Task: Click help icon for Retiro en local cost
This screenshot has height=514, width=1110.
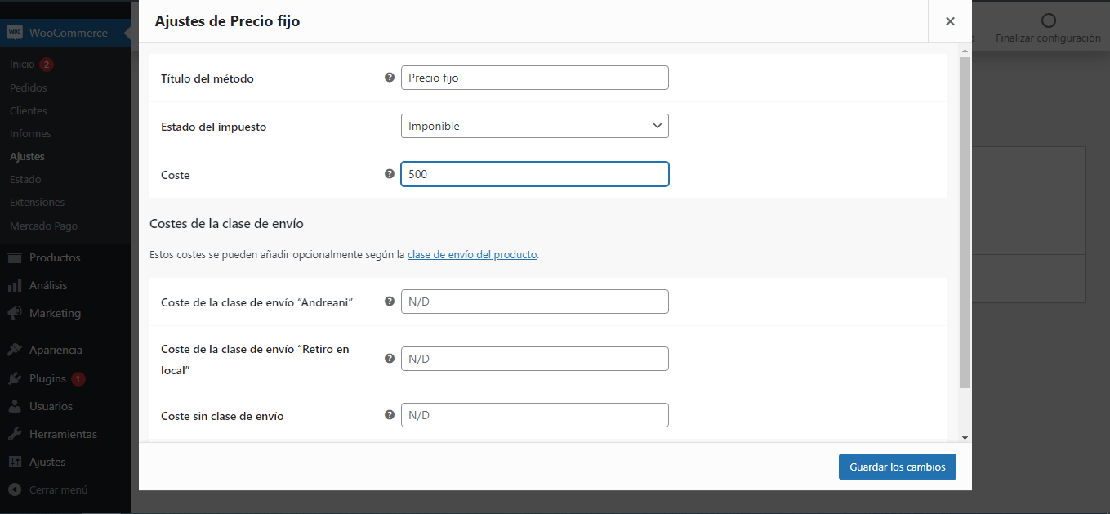Action: tap(390, 359)
